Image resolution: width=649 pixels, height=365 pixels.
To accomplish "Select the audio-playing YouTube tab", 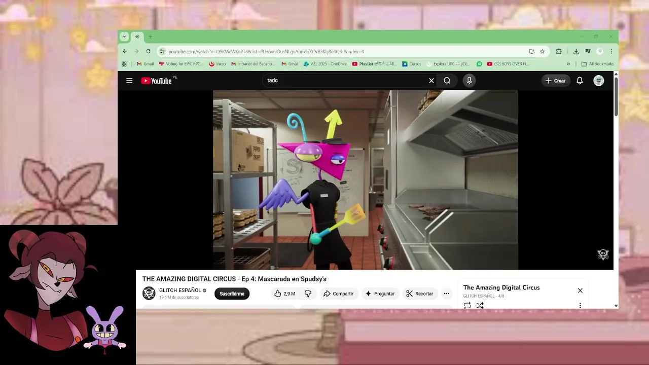I will 137,36.
